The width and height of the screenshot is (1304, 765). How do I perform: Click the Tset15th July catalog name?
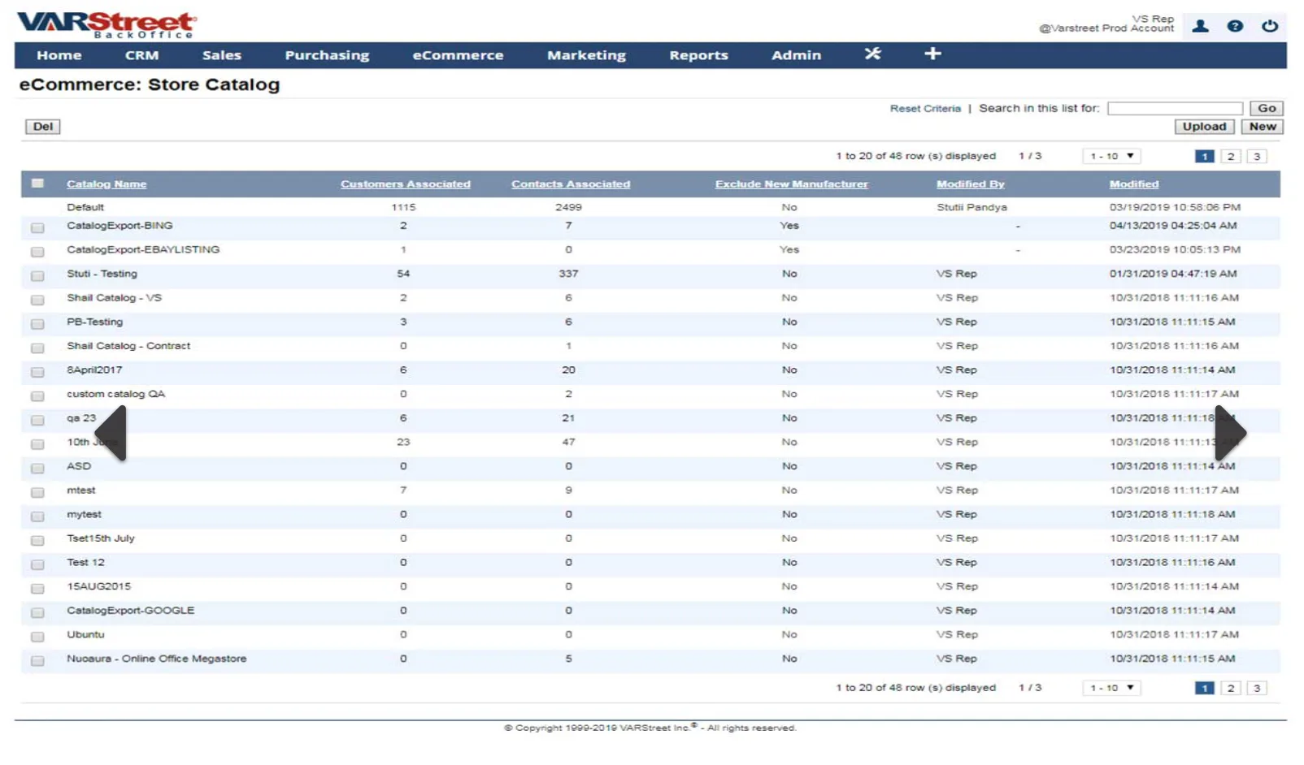(101, 538)
